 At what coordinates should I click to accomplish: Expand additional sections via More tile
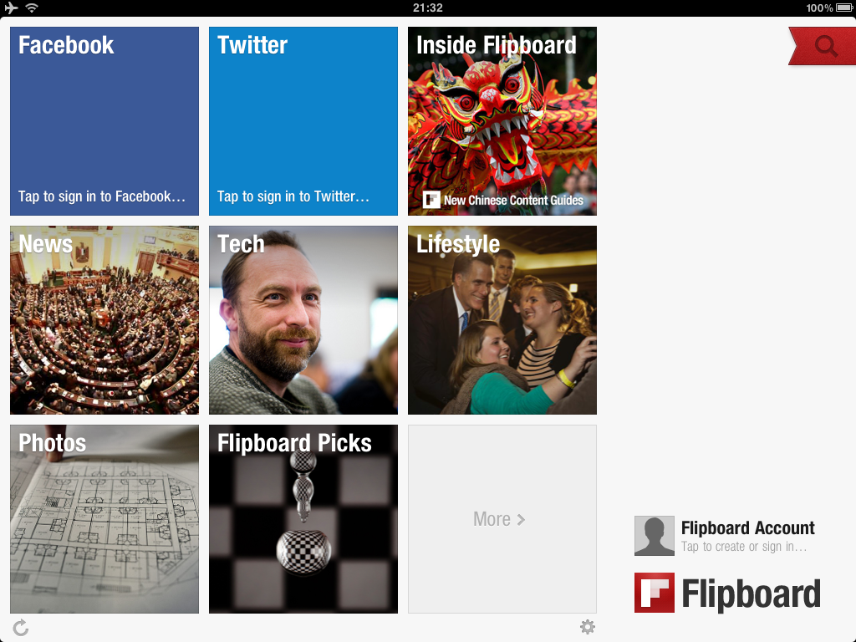502,519
